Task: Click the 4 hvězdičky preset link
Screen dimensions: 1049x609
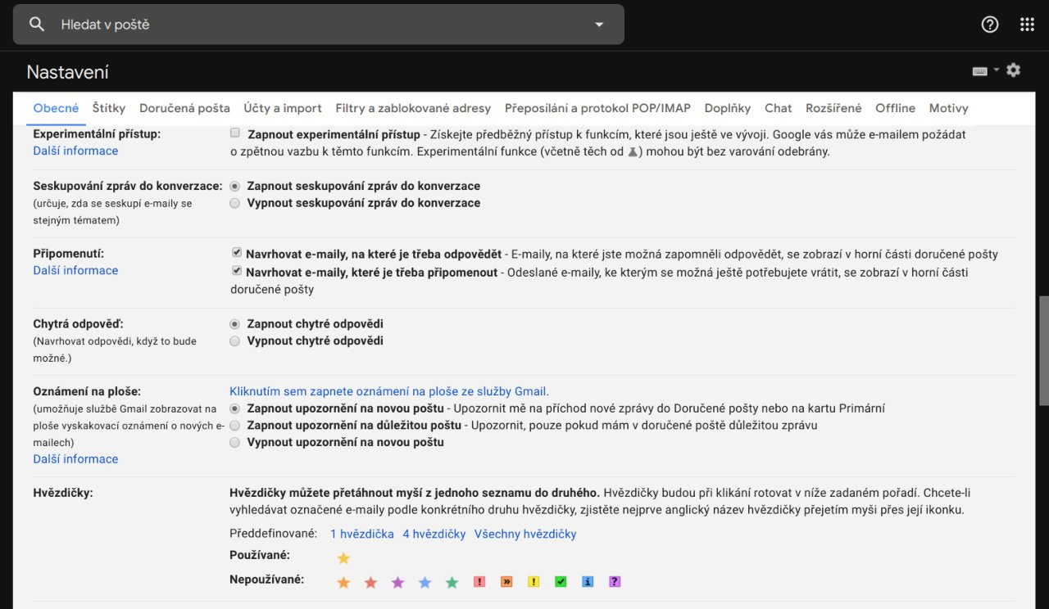Action: (434, 534)
